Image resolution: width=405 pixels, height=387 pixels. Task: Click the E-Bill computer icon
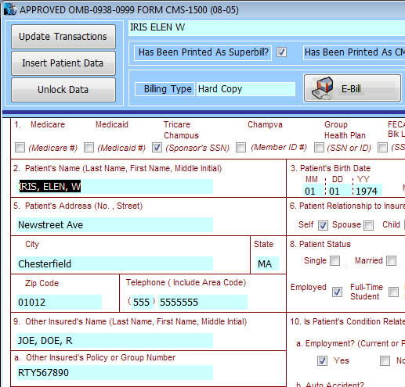pos(322,88)
